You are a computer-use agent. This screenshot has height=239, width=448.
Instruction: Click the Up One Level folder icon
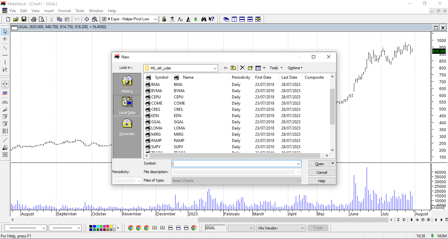coord(233,68)
